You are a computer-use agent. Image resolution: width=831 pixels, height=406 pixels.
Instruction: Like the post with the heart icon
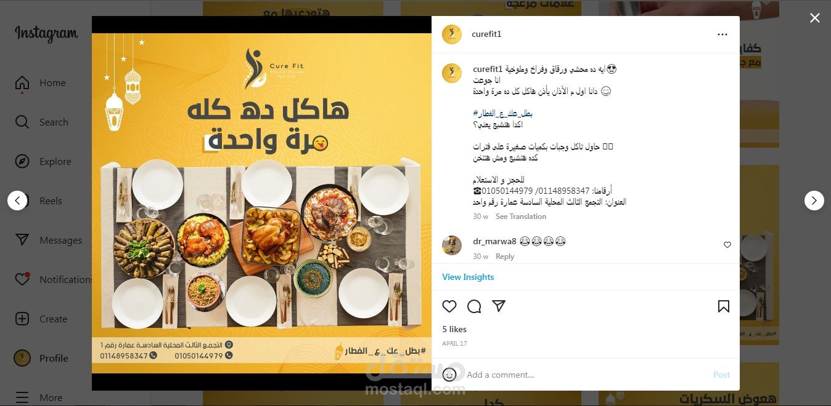[449, 306]
